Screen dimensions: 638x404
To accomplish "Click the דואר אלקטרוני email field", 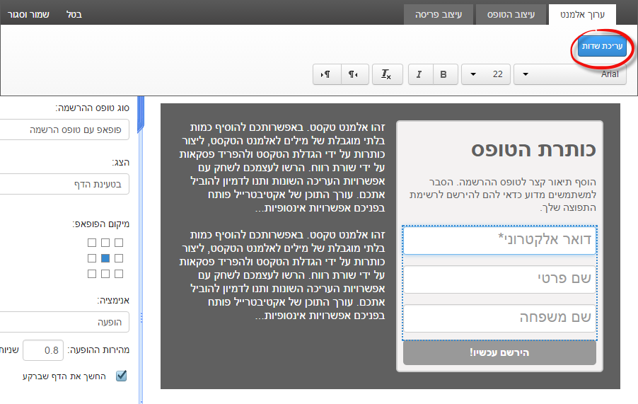I will 499,241.
